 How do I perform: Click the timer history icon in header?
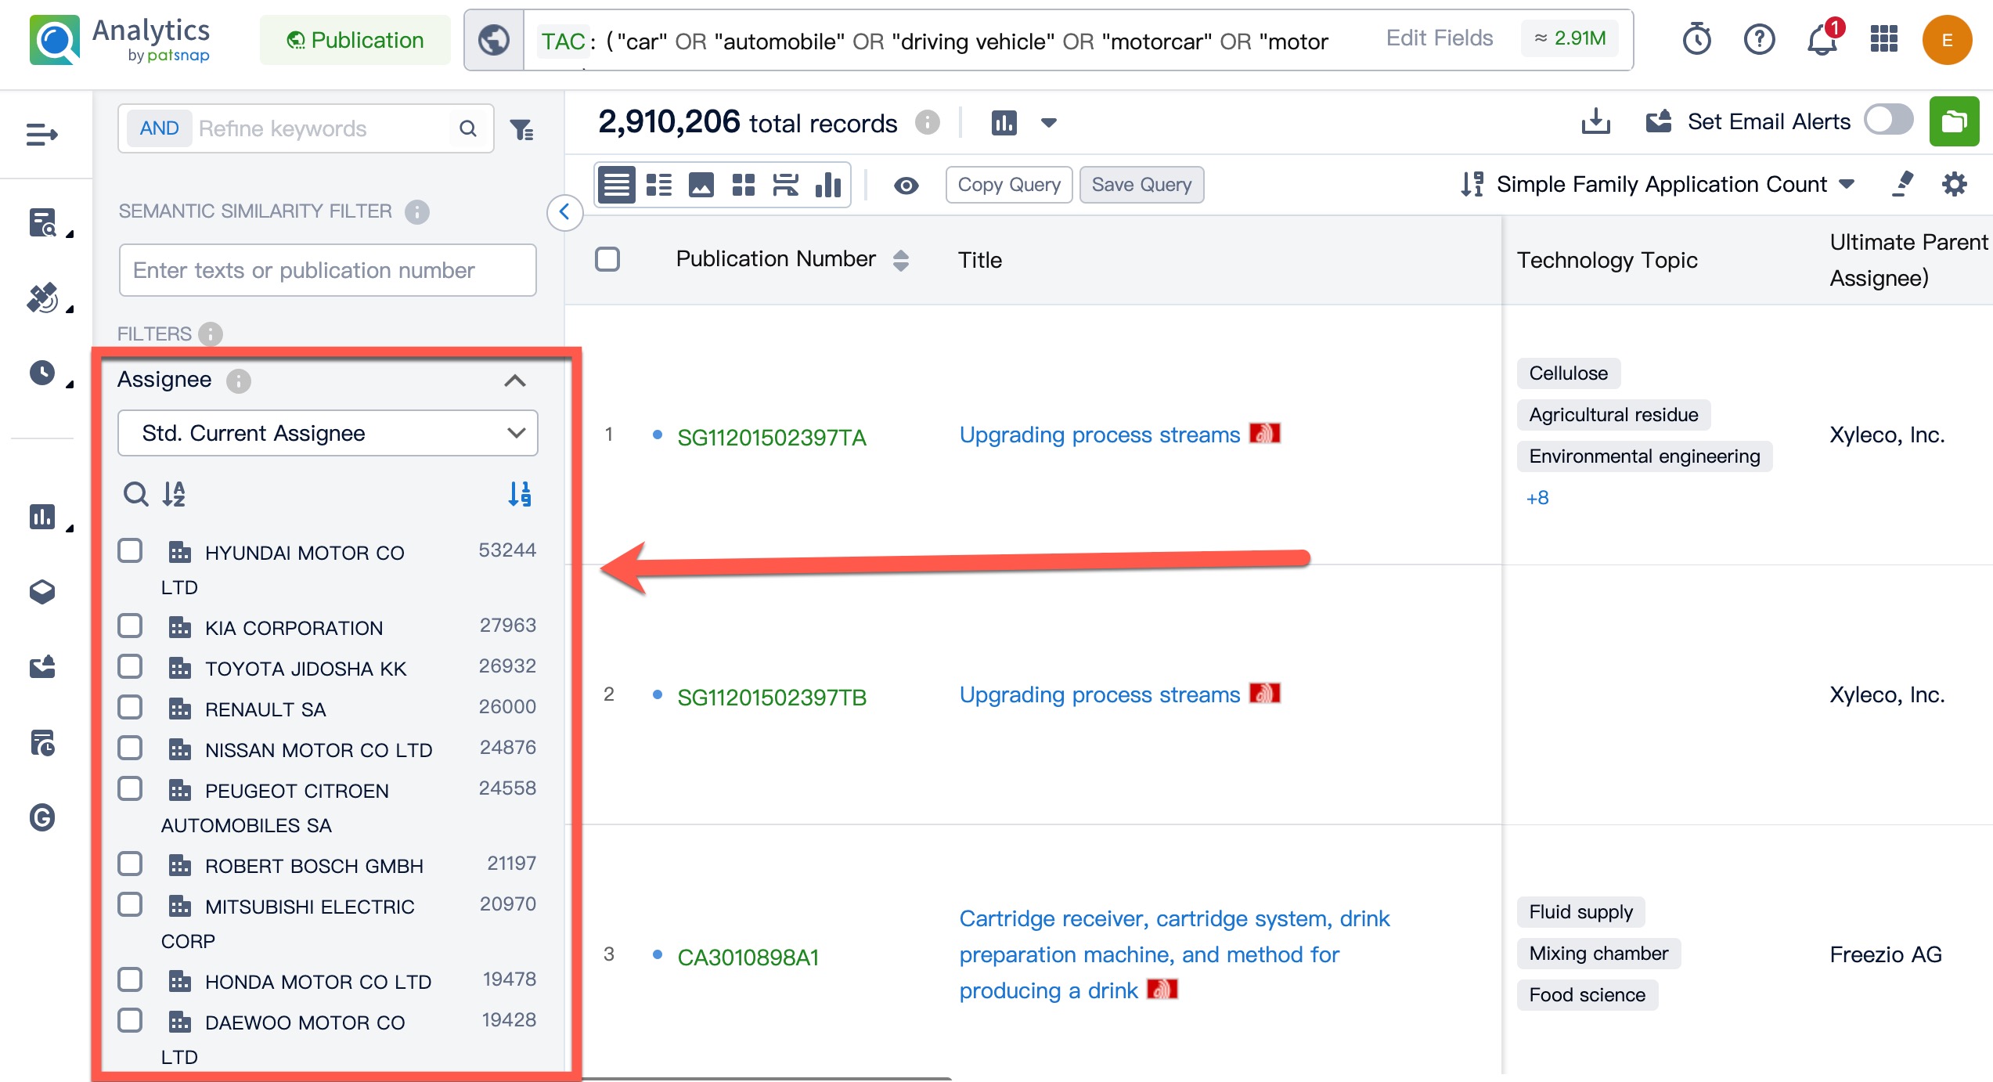(1696, 39)
